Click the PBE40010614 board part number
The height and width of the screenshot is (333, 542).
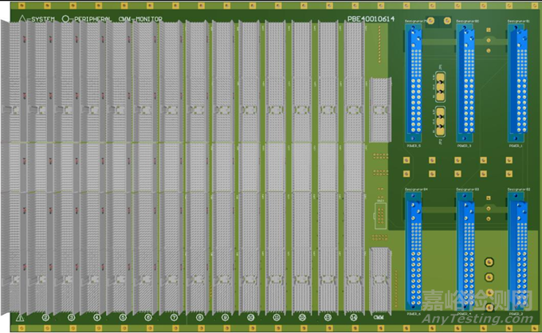coord(371,17)
